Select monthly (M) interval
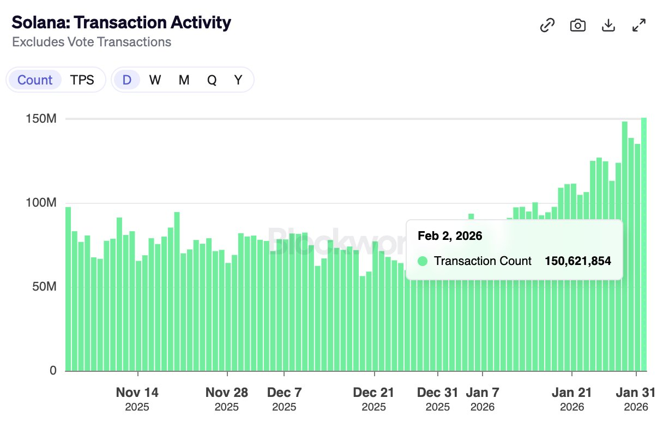The width and height of the screenshot is (663, 422). 184,80
